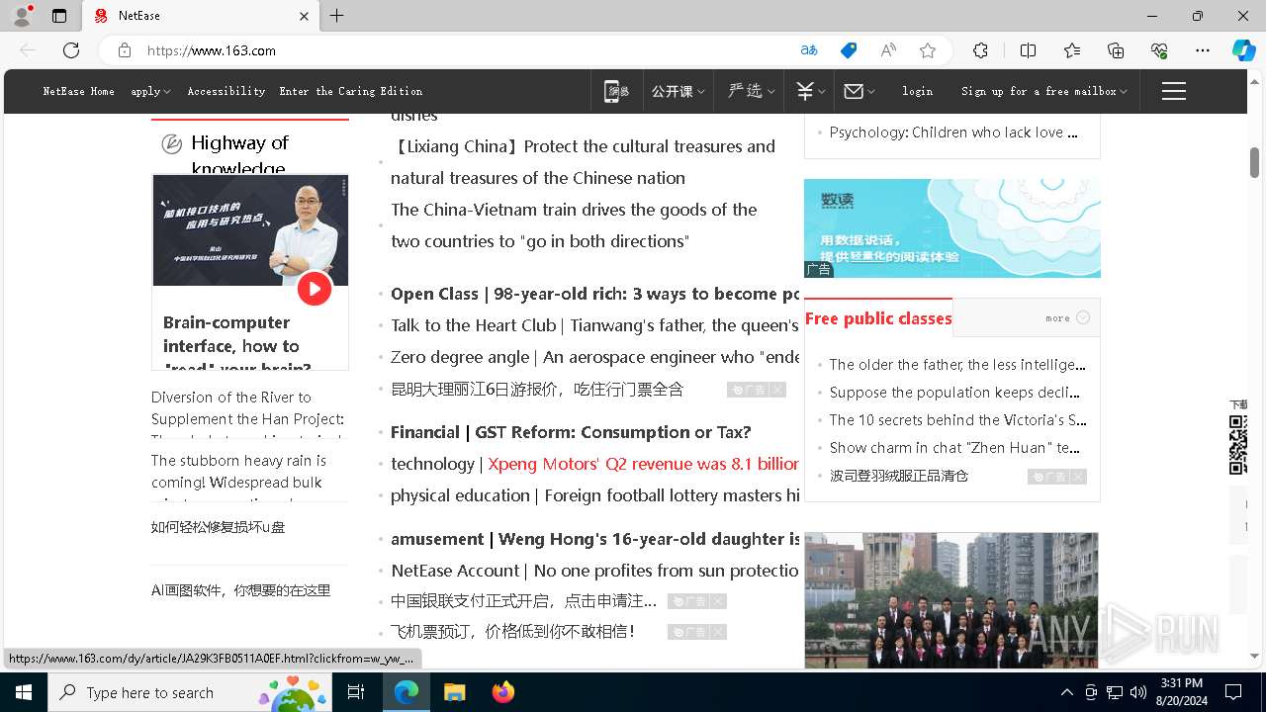Click the taskbar clock showing 3:31 PM
Image resolution: width=1266 pixels, height=712 pixels.
pos(1181,692)
